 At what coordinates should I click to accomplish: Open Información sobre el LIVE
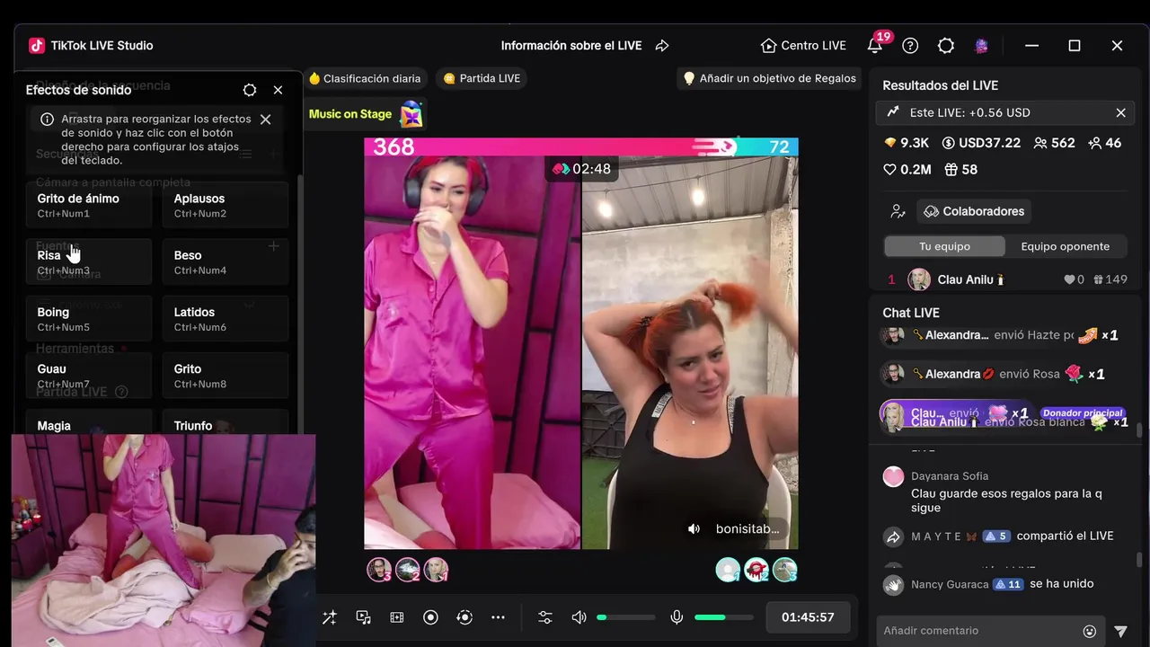(x=571, y=46)
